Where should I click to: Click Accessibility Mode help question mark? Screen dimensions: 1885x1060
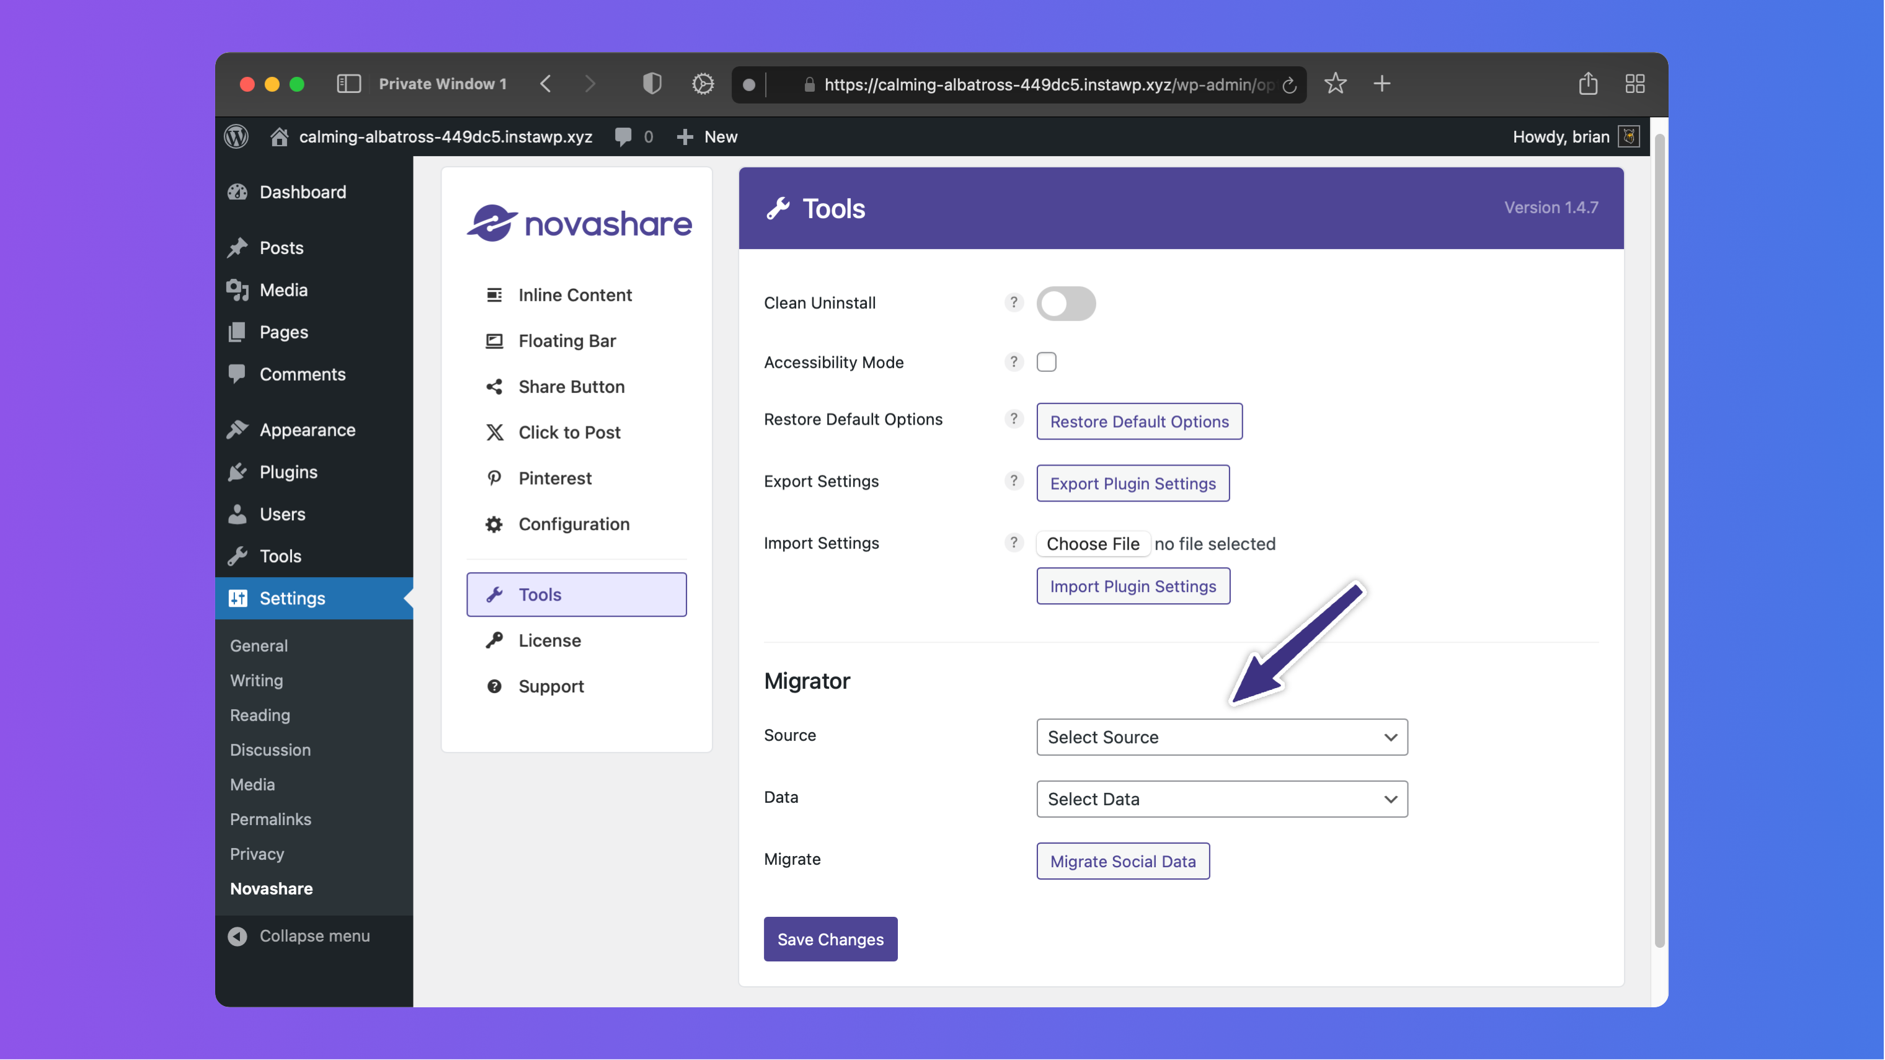click(x=1013, y=361)
